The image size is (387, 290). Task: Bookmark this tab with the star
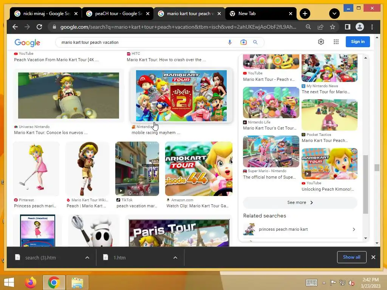pyautogui.click(x=333, y=27)
